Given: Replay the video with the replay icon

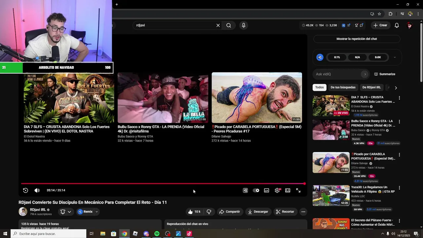Looking at the screenshot, I should (25, 190).
